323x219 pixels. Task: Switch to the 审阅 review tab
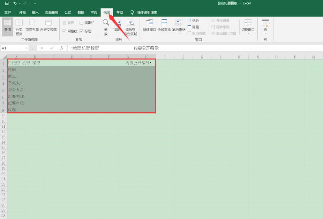[94, 12]
